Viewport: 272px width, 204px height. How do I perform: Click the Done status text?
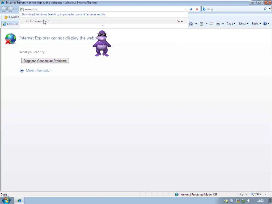[4, 194]
